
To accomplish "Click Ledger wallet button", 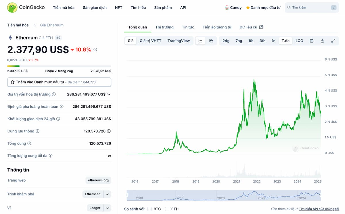I will pos(95,208).
